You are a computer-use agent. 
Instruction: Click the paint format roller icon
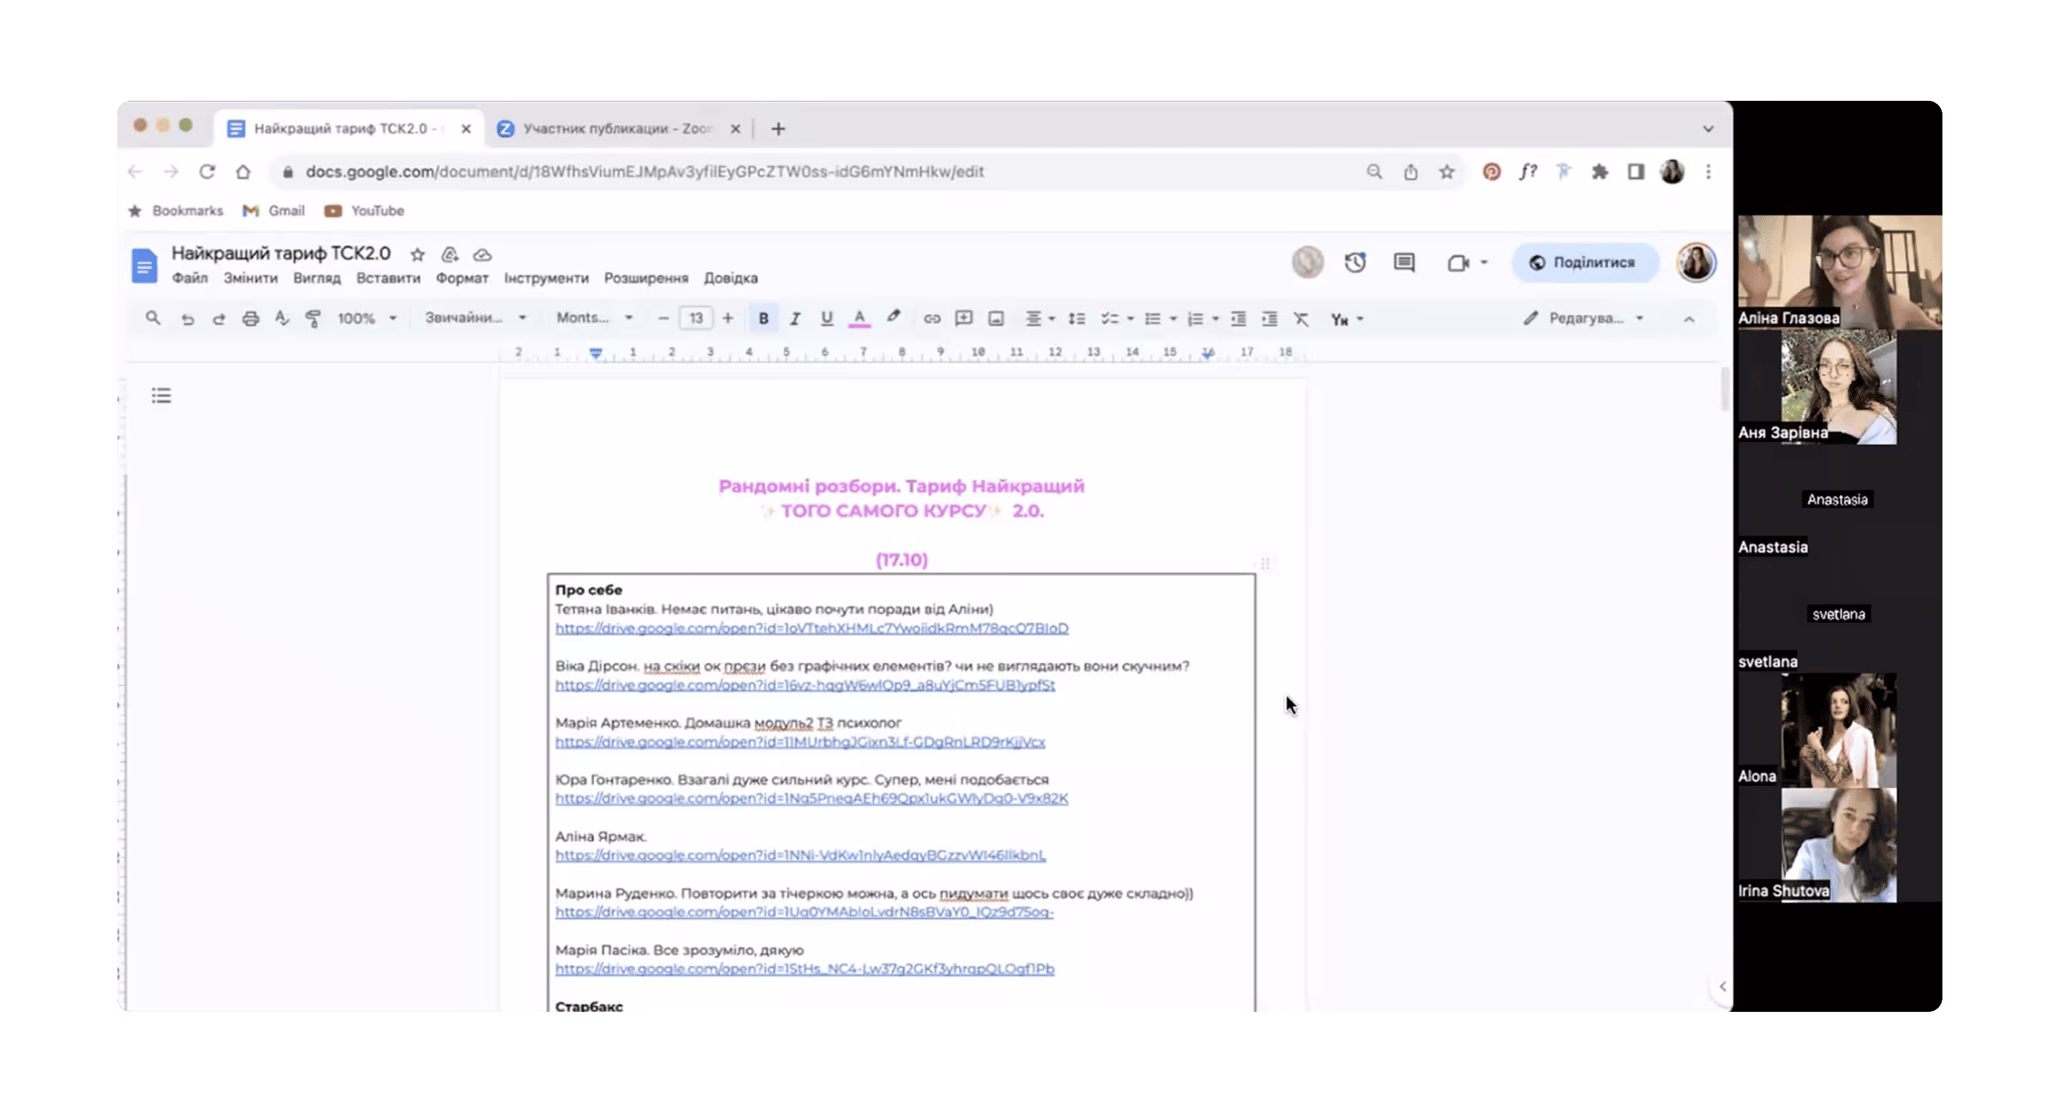point(313,319)
